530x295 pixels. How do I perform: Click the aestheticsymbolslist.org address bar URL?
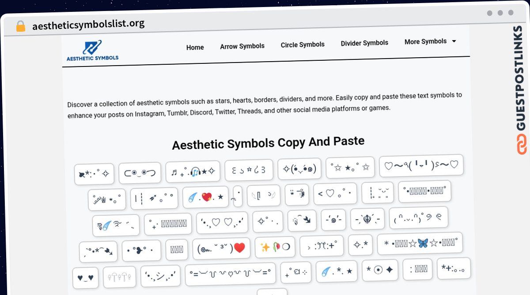click(x=88, y=25)
